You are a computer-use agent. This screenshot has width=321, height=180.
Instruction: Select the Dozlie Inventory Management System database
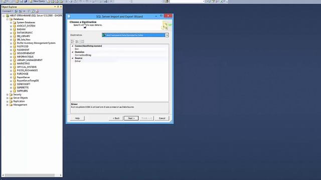click(36, 43)
